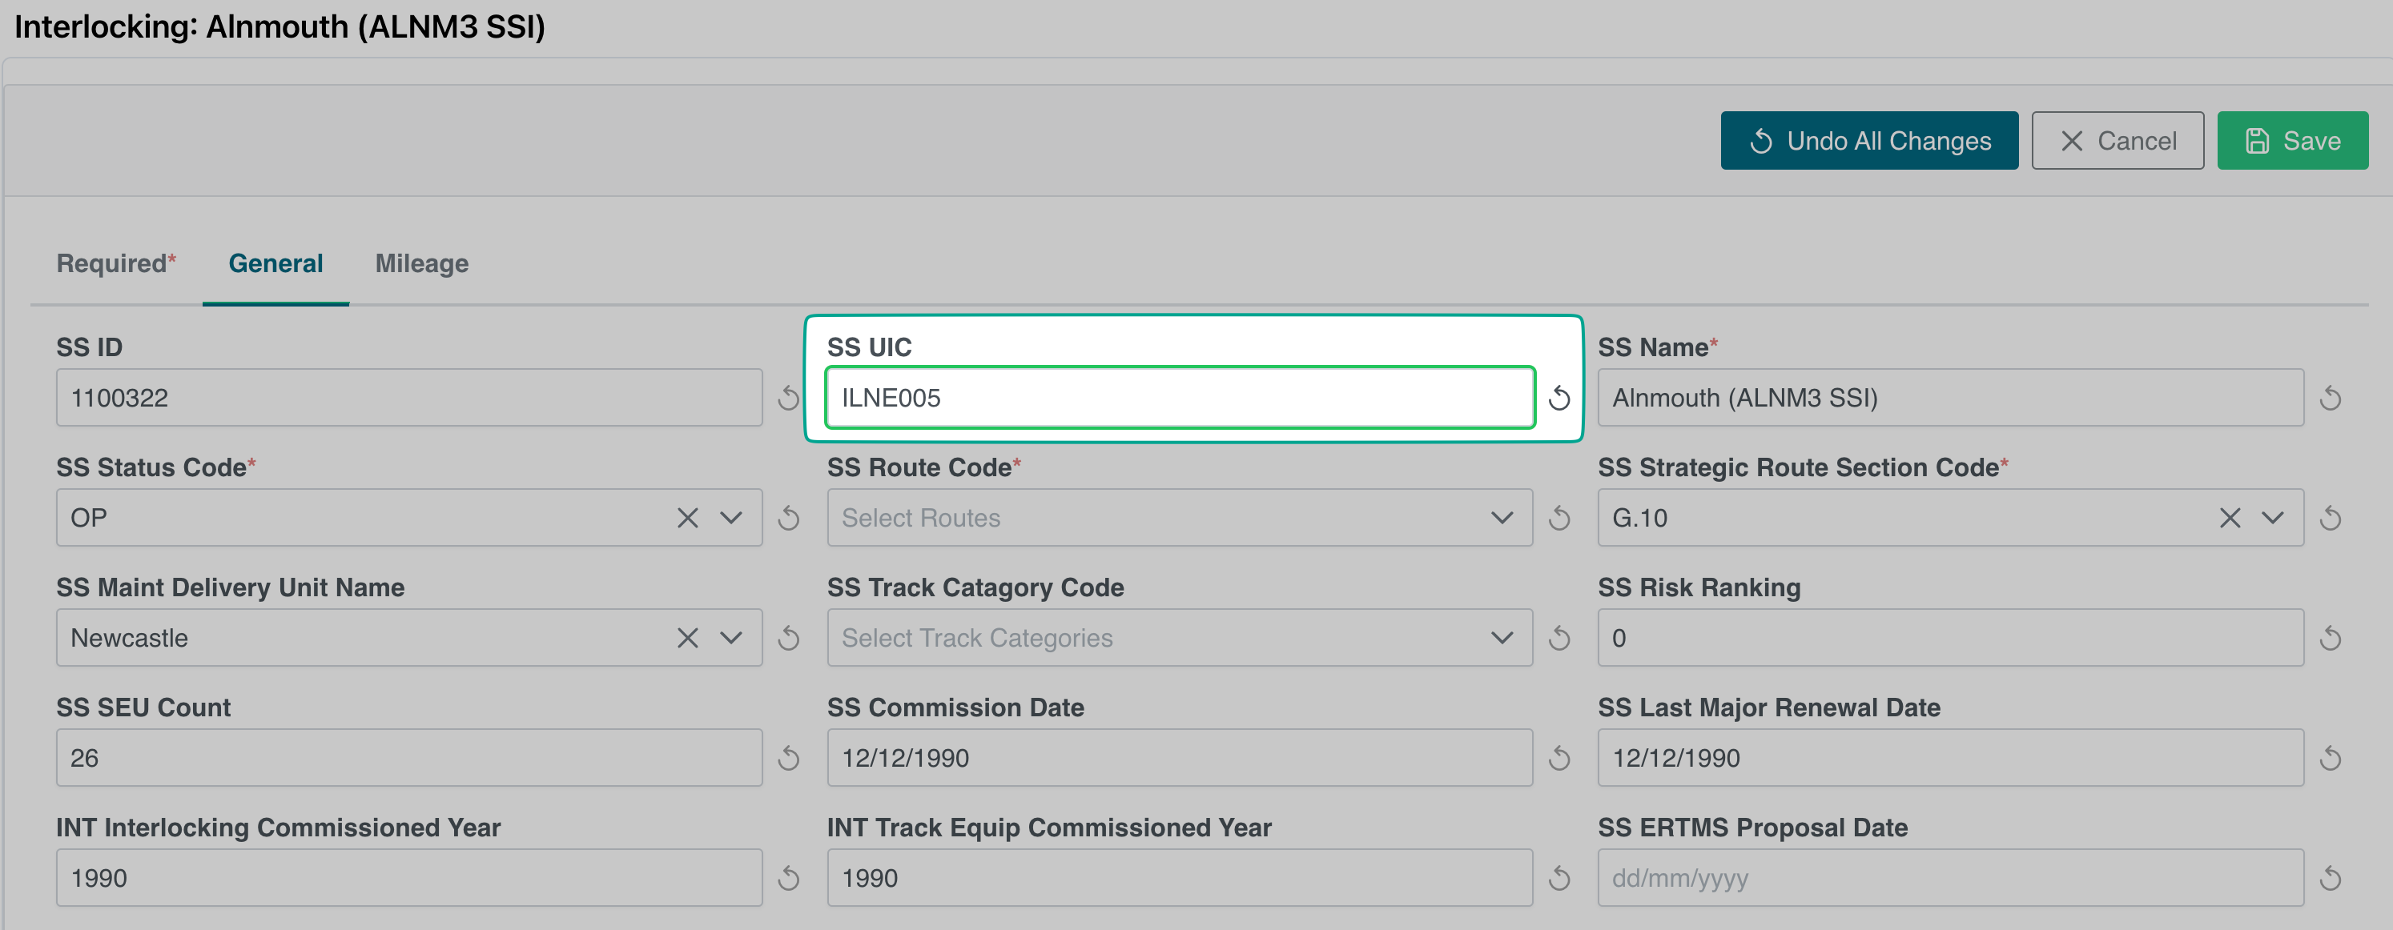
Task: Cancel editing the interlocking
Action: click(x=2117, y=141)
